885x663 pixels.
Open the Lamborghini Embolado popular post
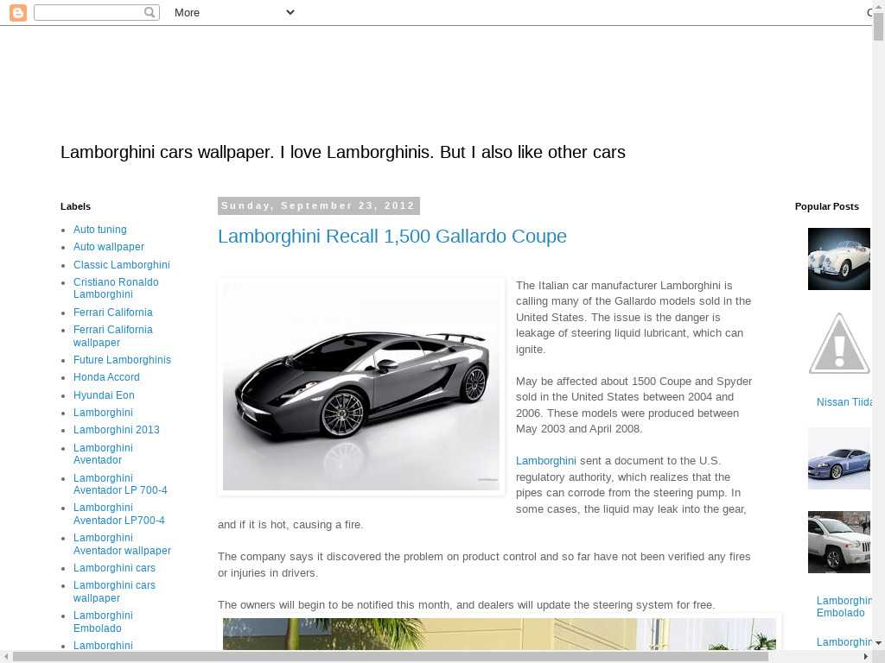(844, 607)
